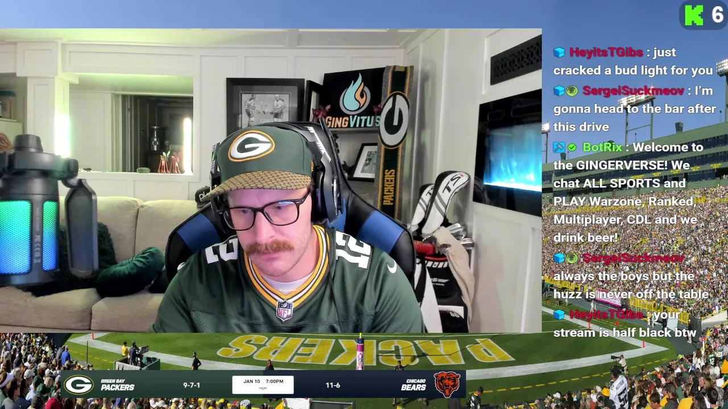Click BotRix green verified checkmark badge
This screenshot has height=409, width=728.
pos(572,148)
